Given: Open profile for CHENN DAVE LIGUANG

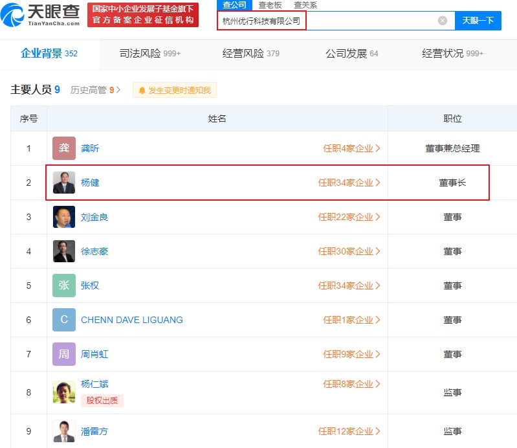Looking at the screenshot, I should pos(132,320).
